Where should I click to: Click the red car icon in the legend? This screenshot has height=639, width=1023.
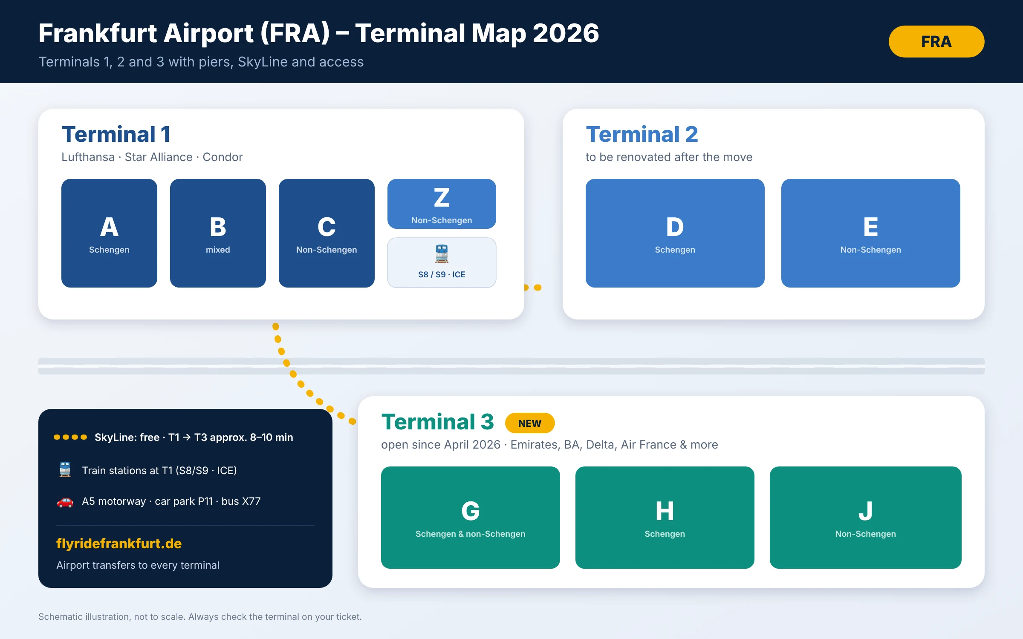pyautogui.click(x=65, y=501)
